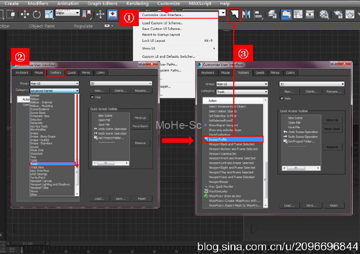Select the Move tool in main toolbar

25,14
